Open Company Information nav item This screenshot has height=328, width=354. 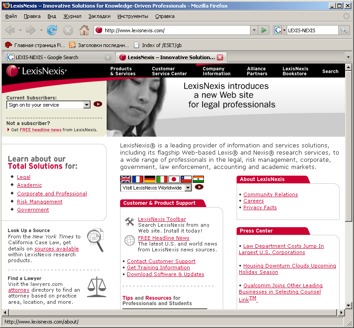[x=216, y=71]
